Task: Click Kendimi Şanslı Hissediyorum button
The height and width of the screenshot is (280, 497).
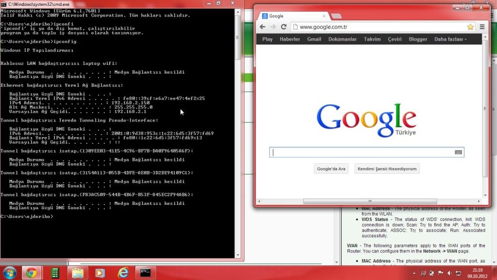Action: [x=387, y=169]
